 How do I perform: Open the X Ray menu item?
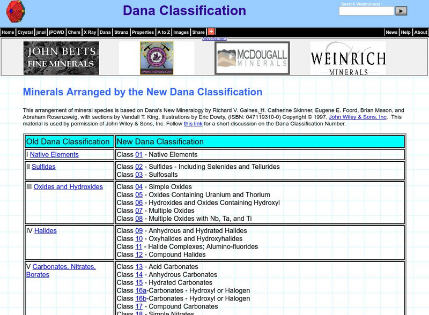(x=90, y=32)
